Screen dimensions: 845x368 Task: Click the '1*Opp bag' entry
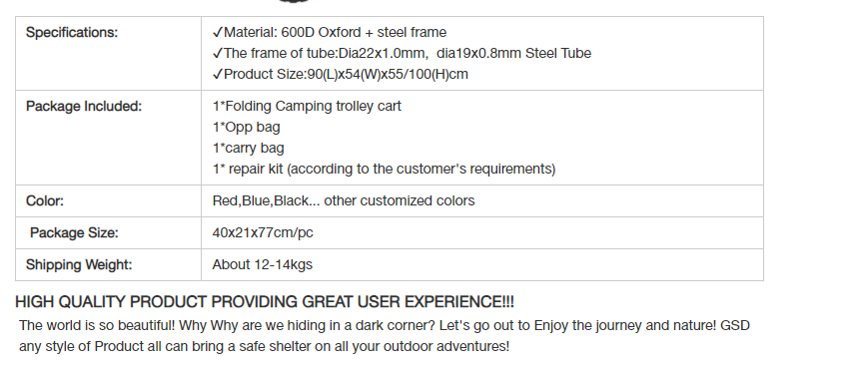[247, 128]
